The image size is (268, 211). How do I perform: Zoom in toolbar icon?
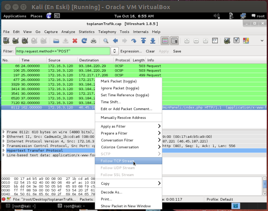[x=187, y=41]
